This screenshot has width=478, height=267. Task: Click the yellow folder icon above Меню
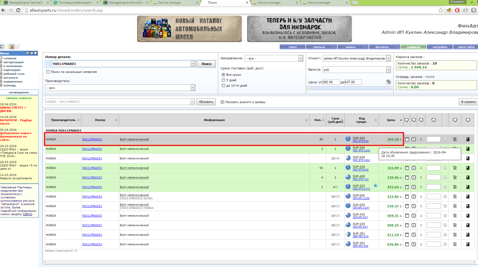(x=6, y=47)
